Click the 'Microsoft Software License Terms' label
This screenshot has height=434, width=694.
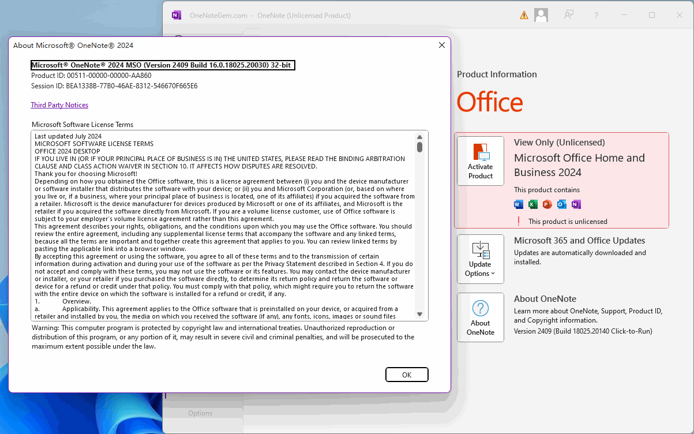click(82, 125)
